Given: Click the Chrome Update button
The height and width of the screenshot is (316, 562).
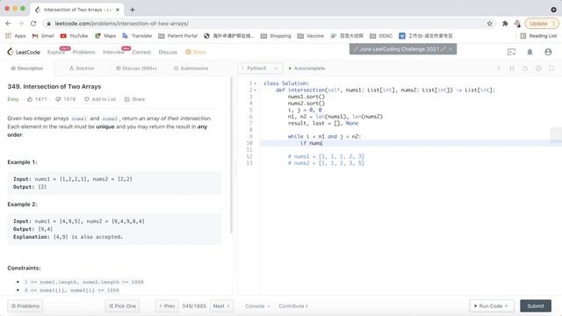Looking at the screenshot, I should (542, 24).
